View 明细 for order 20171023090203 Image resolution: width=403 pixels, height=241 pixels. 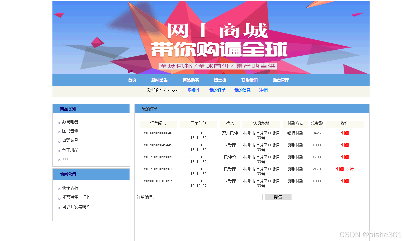point(340,169)
